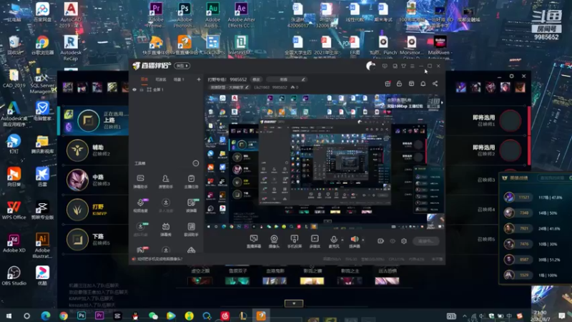The image size is (572, 322).
Task: Show hidden system tray icons chevron
Action: [x=464, y=316]
